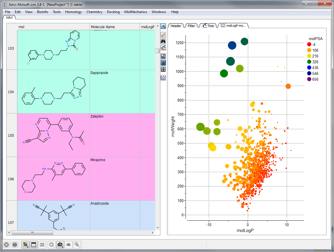Open the Chemistry menu
Viewport: 334px width, 252px height.
point(94,12)
